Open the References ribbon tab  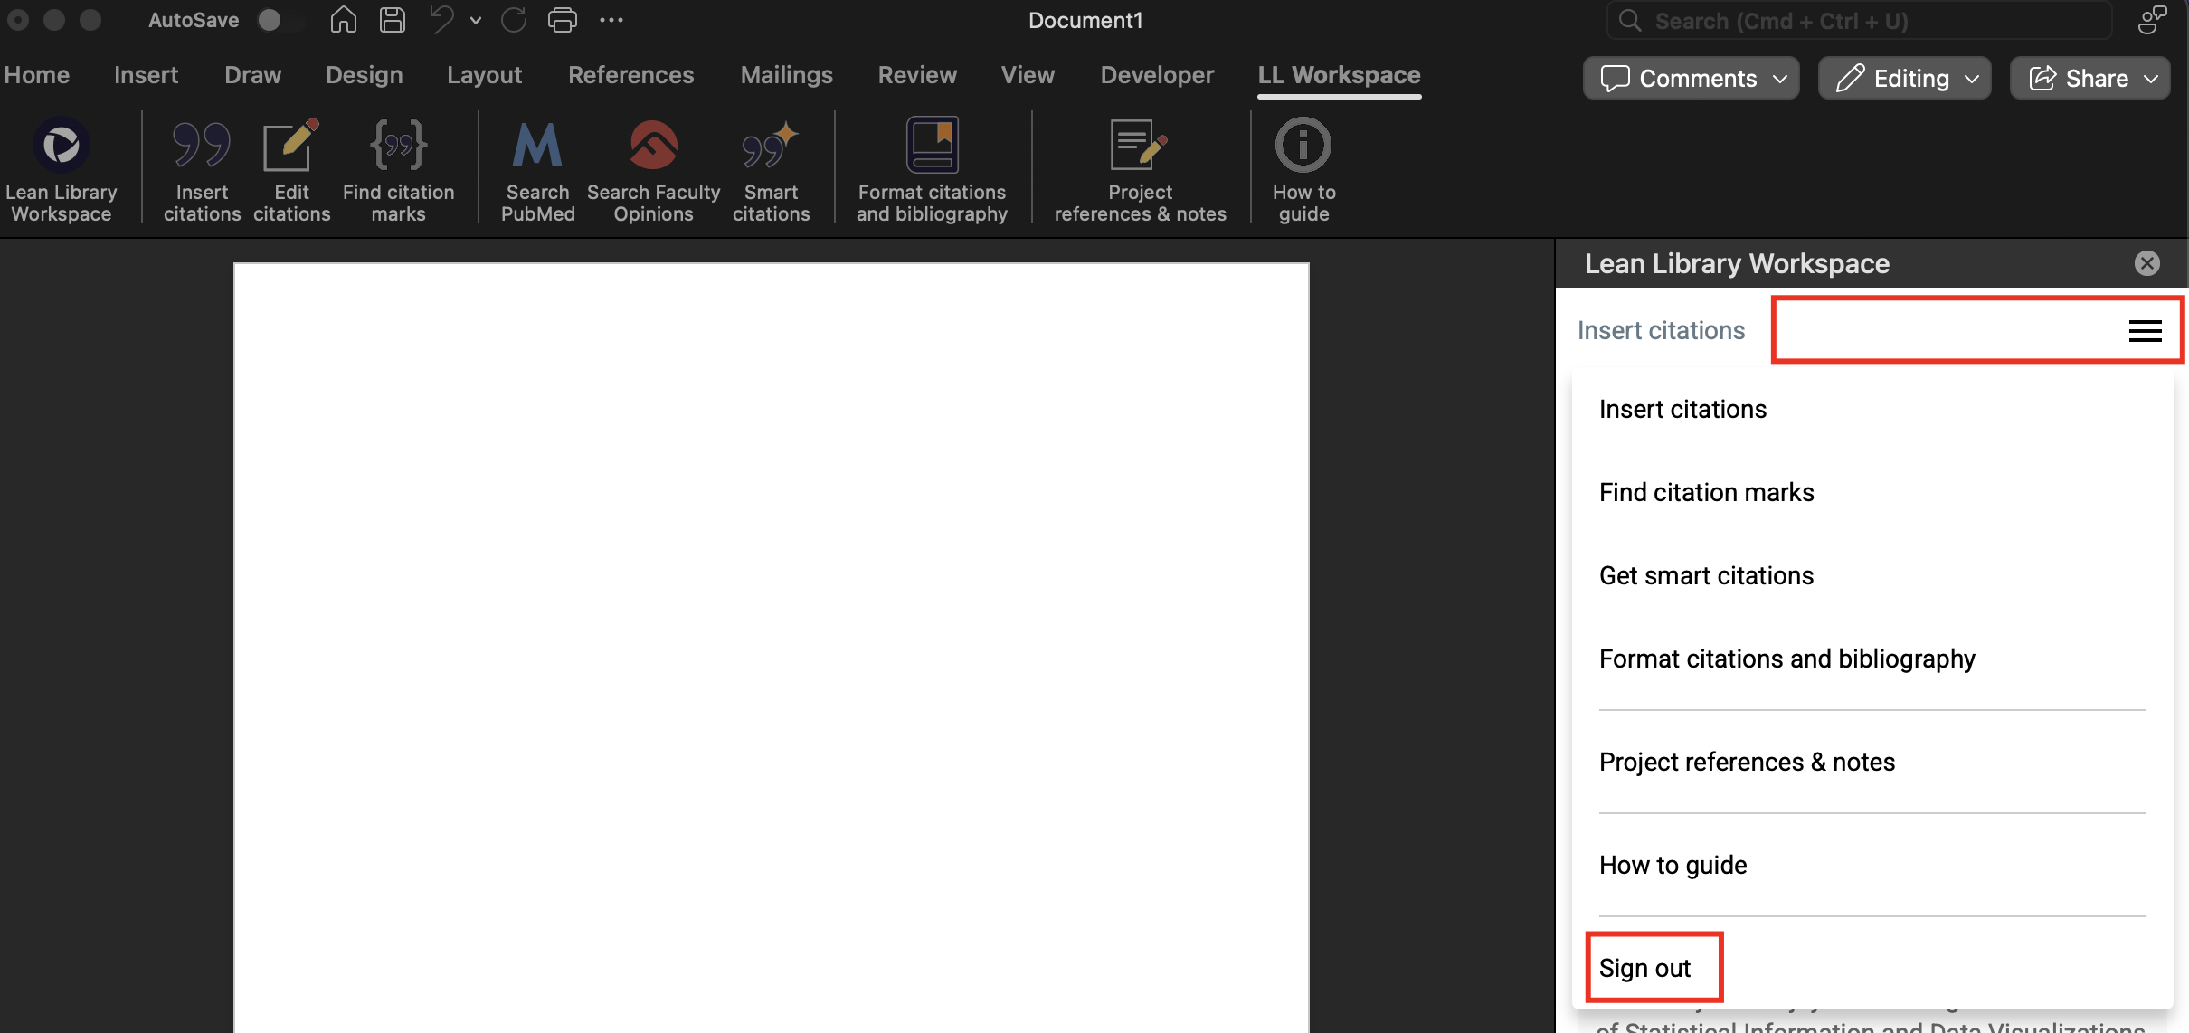coord(630,75)
